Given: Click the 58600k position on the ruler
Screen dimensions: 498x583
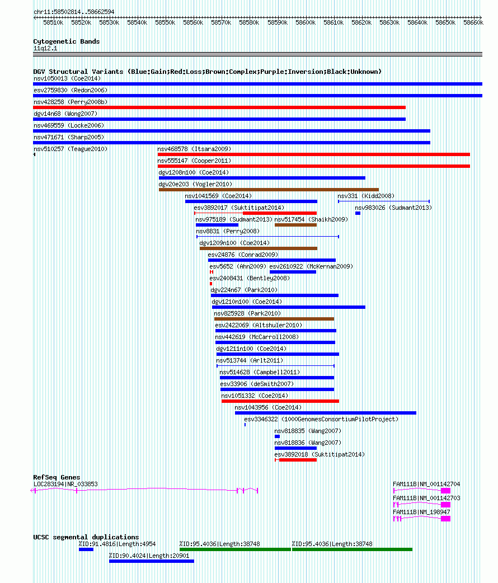Looking at the screenshot, I should click(x=306, y=23).
